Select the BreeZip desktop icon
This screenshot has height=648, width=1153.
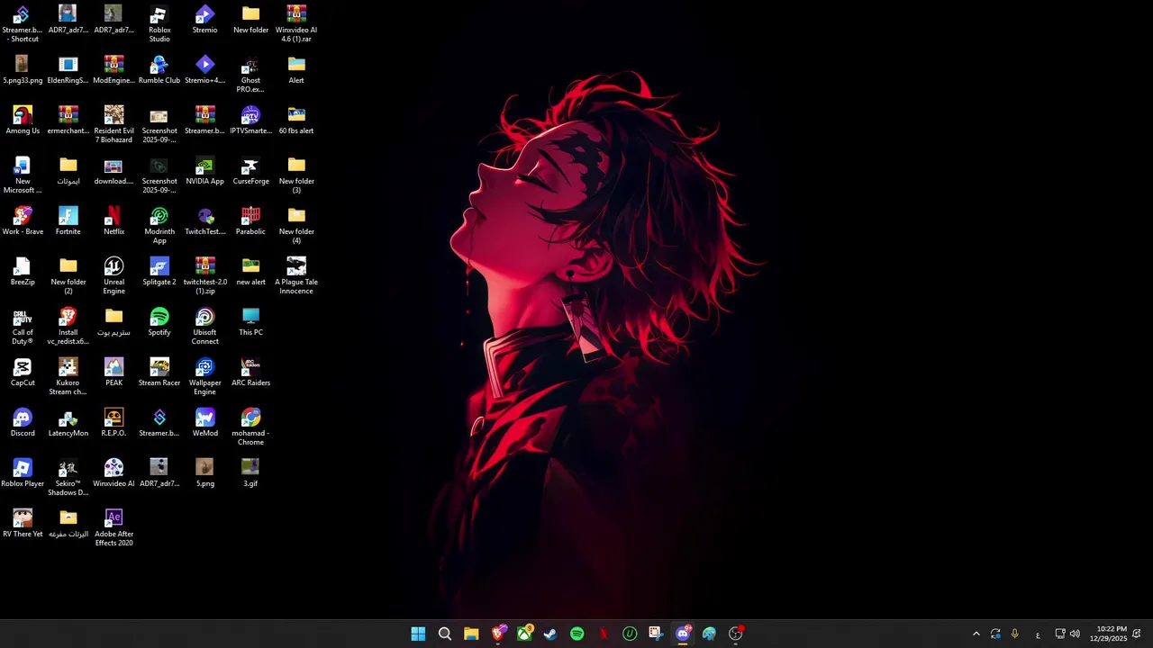tap(23, 272)
